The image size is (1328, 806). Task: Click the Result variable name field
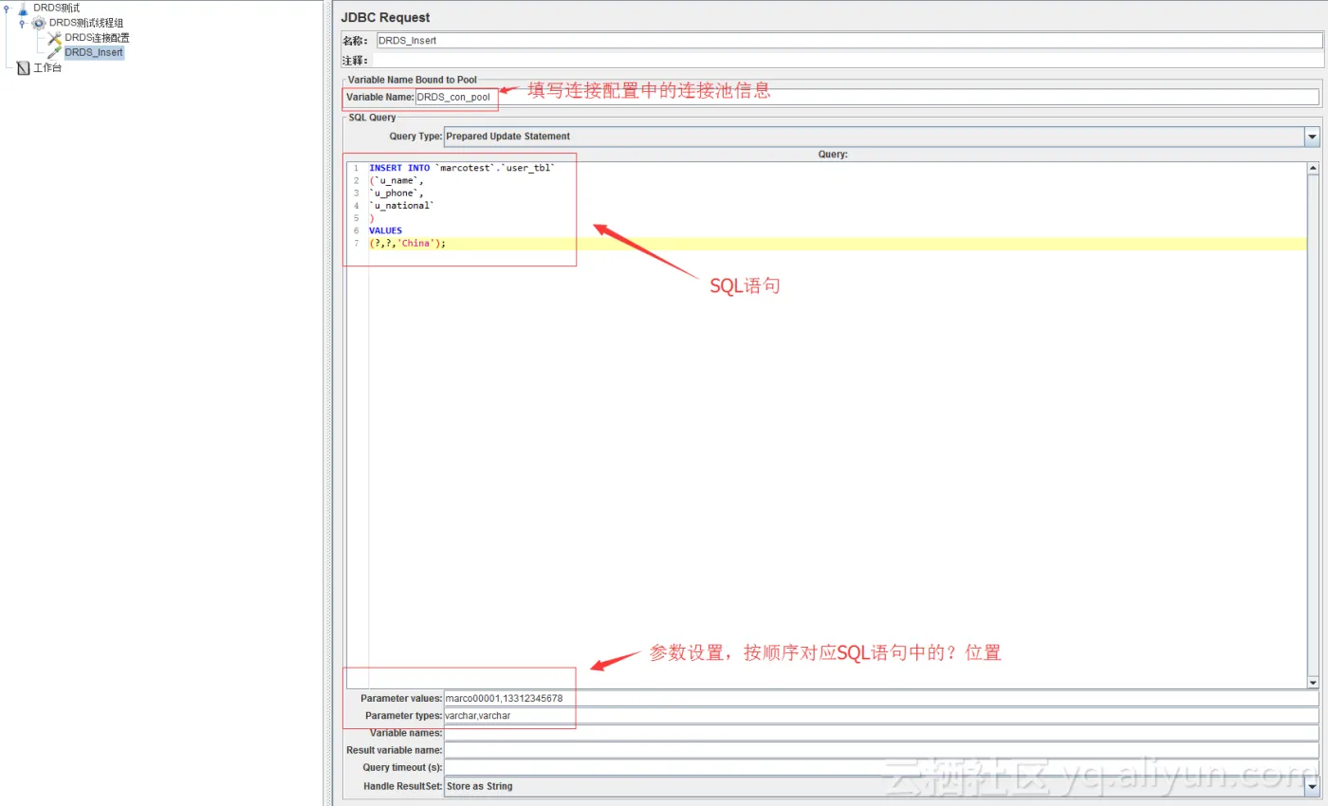point(881,750)
